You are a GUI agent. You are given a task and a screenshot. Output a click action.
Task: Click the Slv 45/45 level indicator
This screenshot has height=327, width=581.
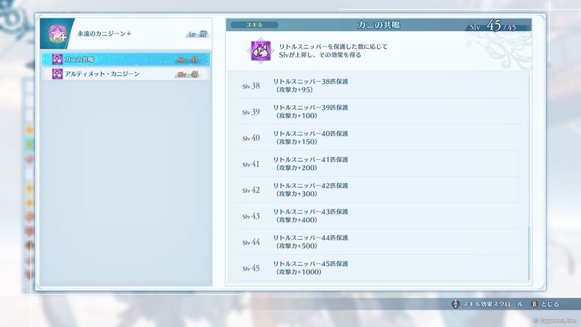(493, 26)
